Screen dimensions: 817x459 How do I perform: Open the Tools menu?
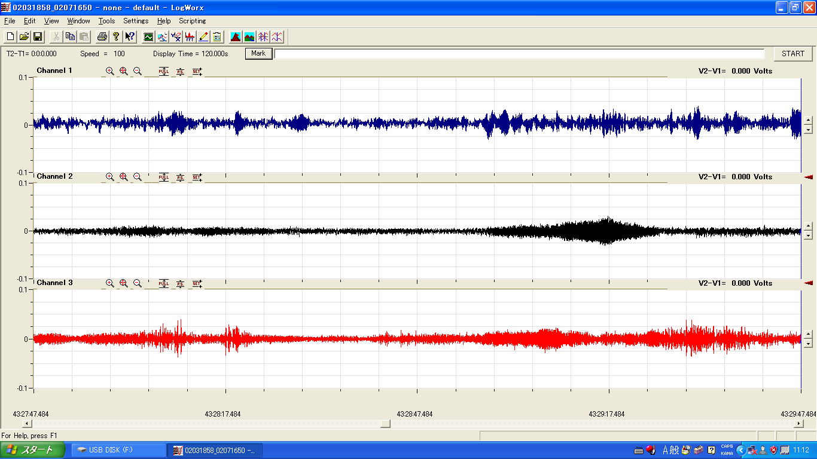coord(106,21)
